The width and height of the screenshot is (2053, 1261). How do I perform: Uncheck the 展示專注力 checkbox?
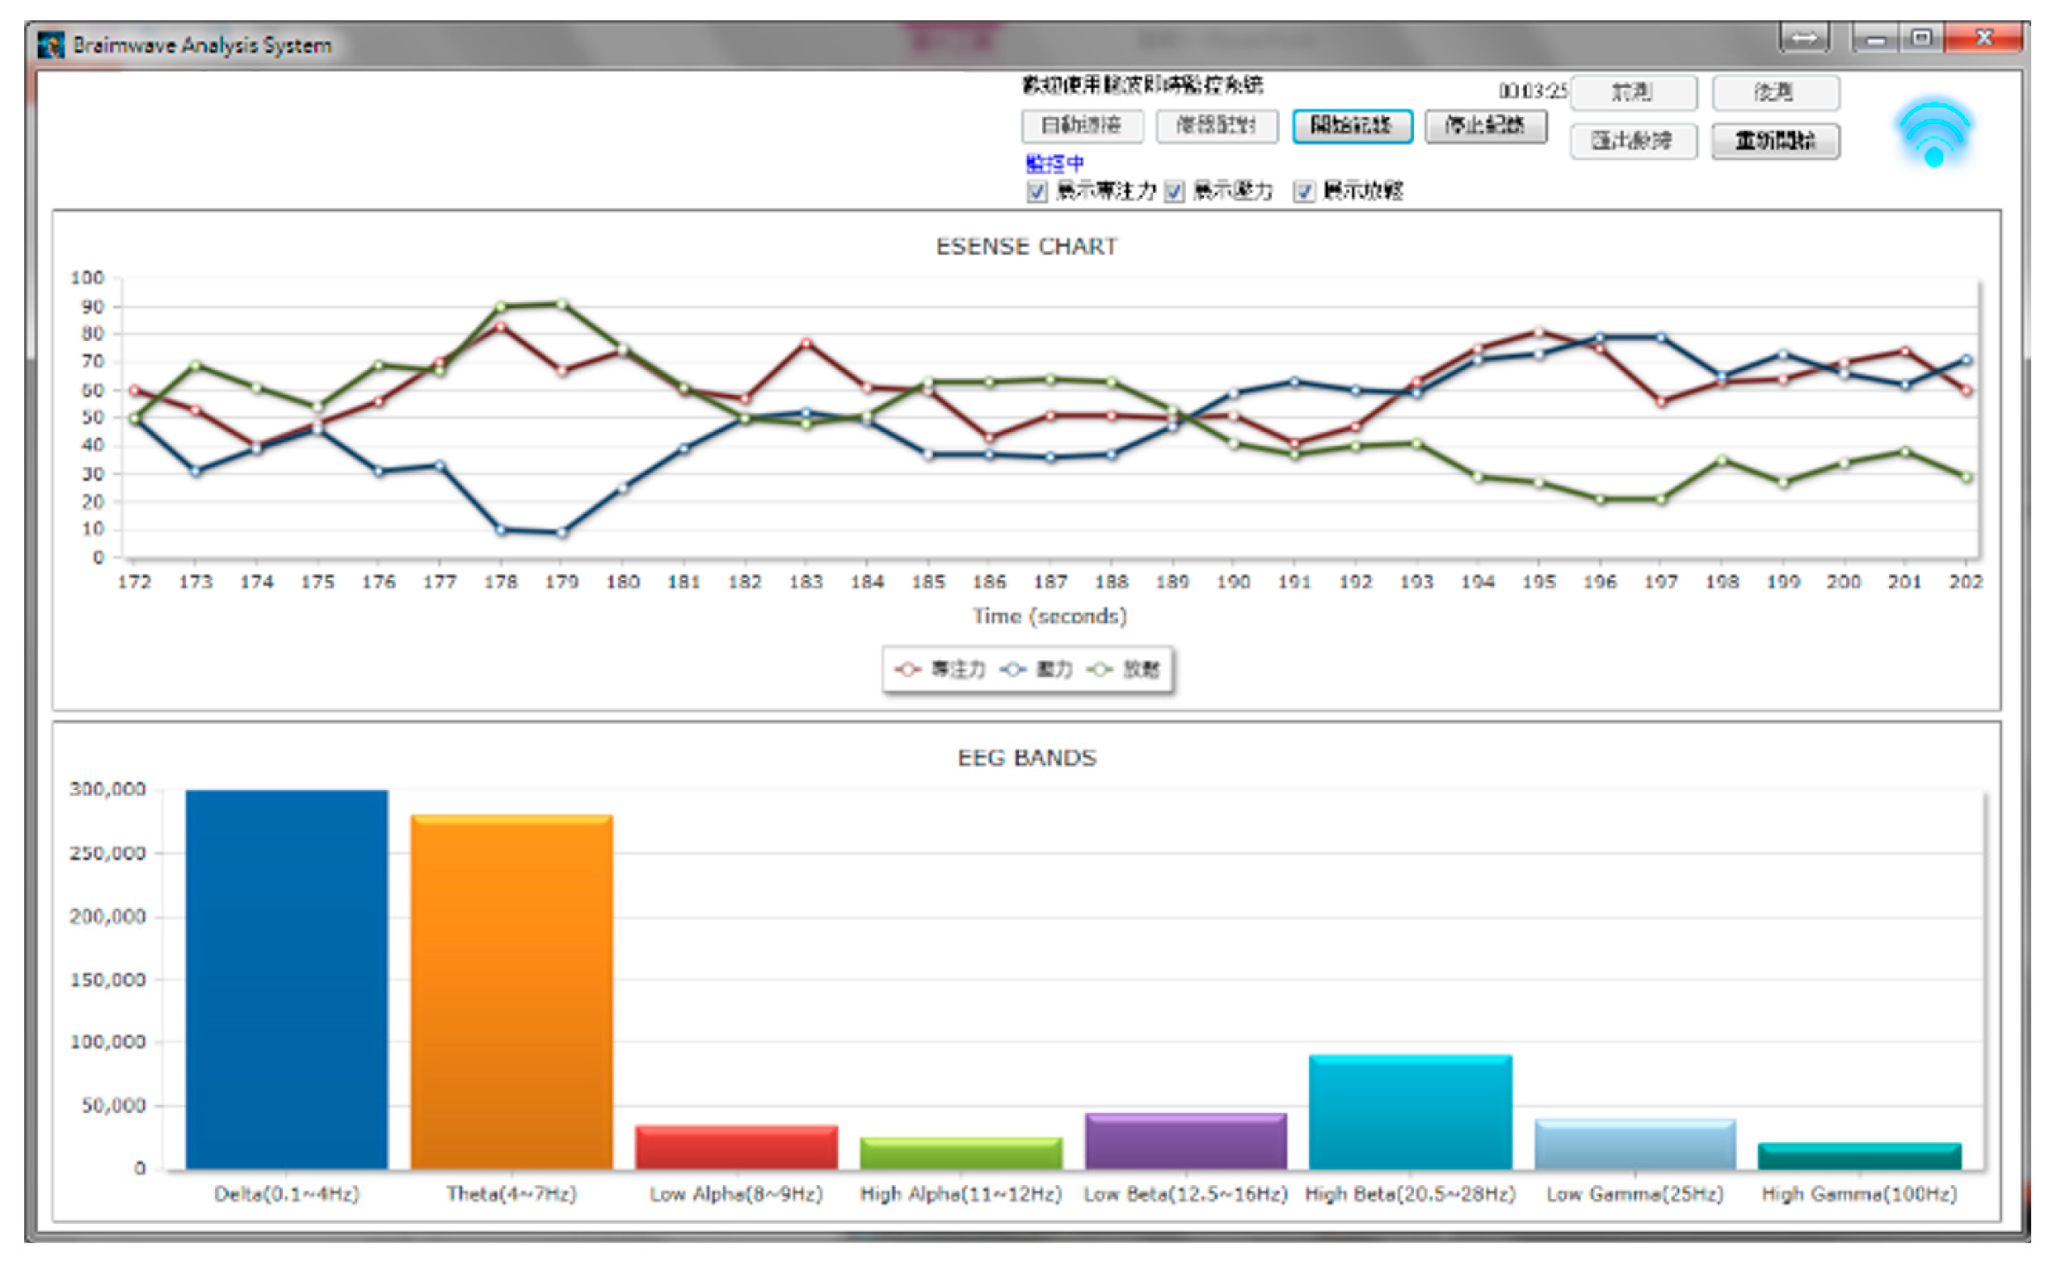[x=1036, y=191]
